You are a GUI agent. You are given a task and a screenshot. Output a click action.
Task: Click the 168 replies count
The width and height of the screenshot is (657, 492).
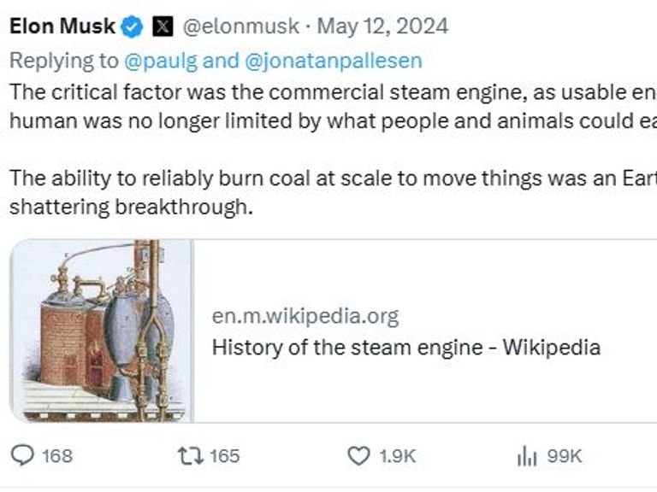pyautogui.click(x=57, y=456)
